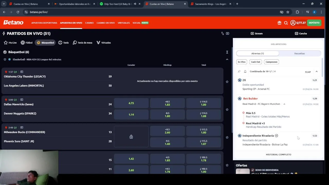Open the CASINO menu item
Viewport: 329px width, 185px height.
(x=89, y=23)
